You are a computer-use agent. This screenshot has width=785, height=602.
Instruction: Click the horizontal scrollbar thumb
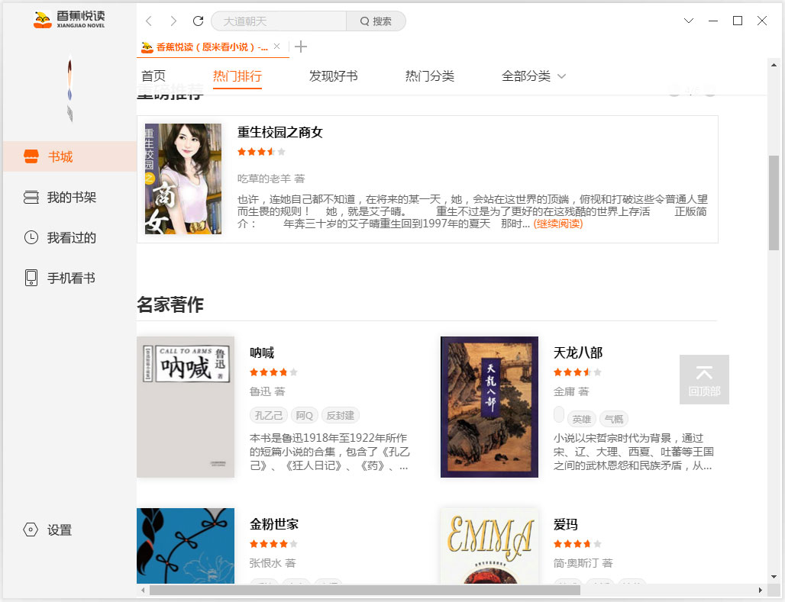[x=365, y=590]
